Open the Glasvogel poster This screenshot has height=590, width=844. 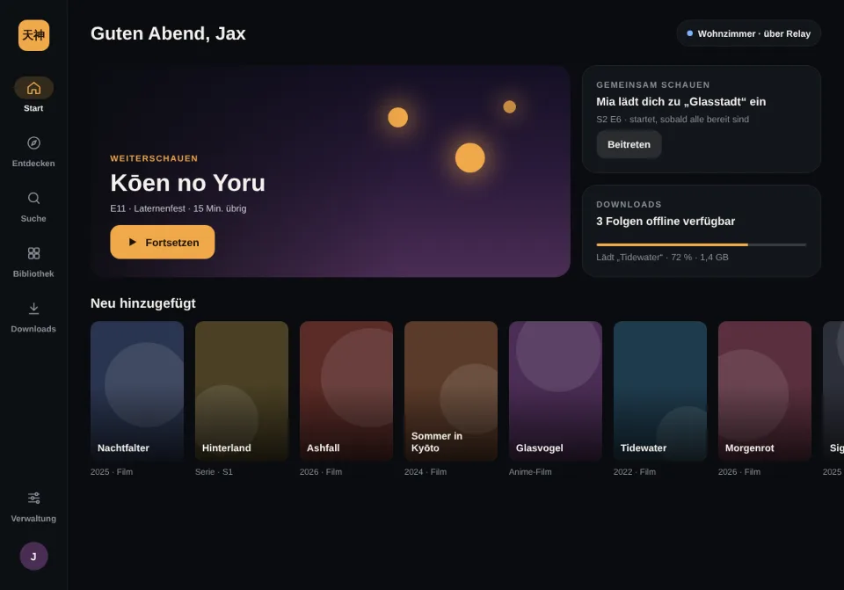[556, 390]
